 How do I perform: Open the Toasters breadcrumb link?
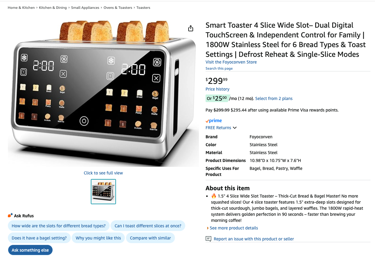click(143, 8)
